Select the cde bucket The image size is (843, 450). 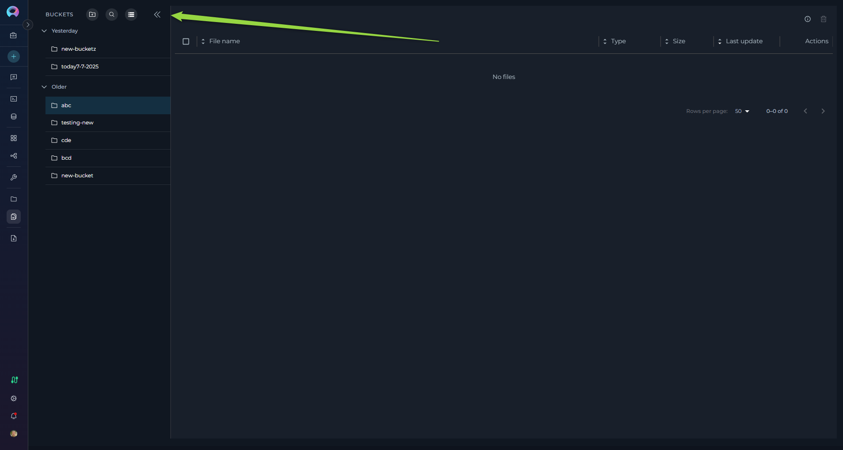pos(108,140)
